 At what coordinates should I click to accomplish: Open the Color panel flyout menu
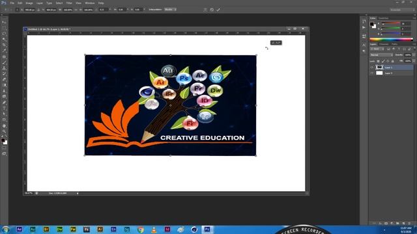point(414,18)
